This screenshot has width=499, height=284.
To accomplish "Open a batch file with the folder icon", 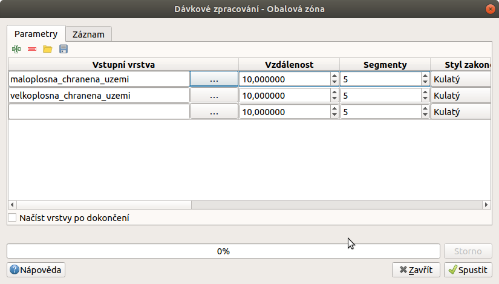I will pyautogui.click(x=48, y=49).
